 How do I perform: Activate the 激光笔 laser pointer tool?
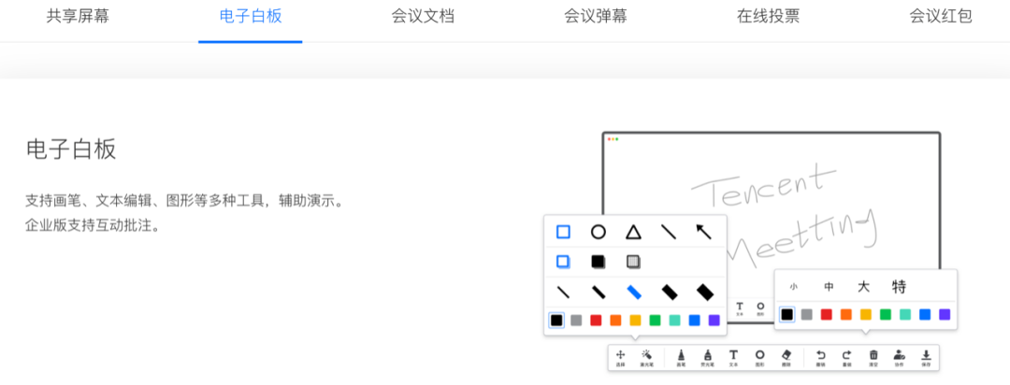pyautogui.click(x=647, y=357)
